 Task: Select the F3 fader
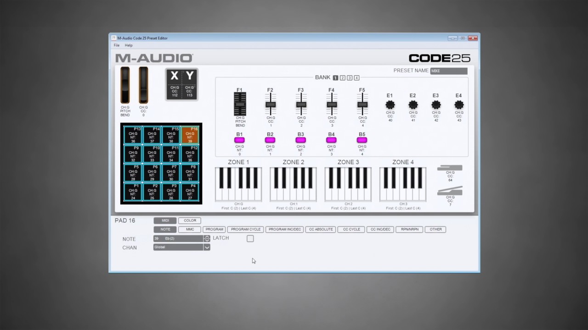[x=301, y=104]
